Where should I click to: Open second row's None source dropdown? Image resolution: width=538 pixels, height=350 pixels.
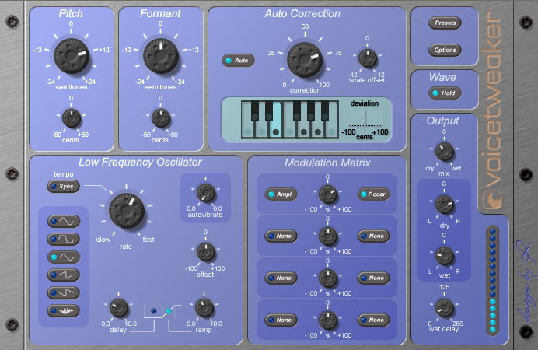[281, 236]
